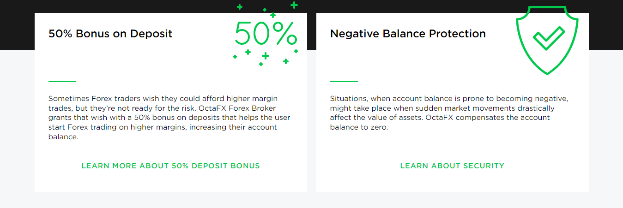Click the 'Negative Balance Protection' heading
Viewport: 623px width, 208px height.
[408, 34]
